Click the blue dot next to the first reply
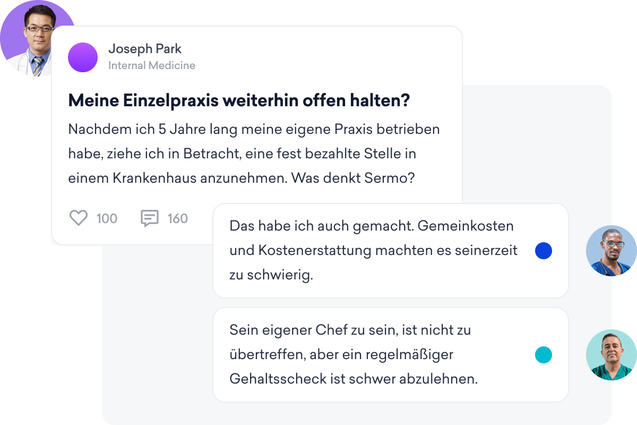 pos(543,250)
